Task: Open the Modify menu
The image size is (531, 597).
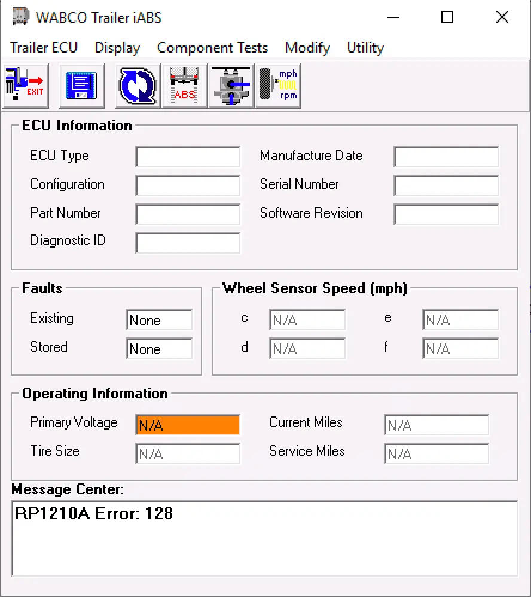Action: 307,48
